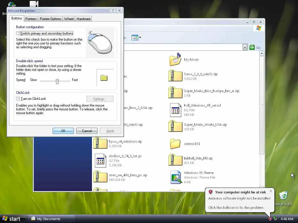
Task: Click the zsnesw151 folder name
Action: pyautogui.click(x=192, y=144)
